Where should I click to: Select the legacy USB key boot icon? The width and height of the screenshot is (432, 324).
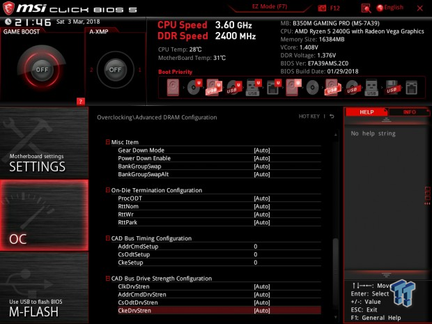coord(371,88)
